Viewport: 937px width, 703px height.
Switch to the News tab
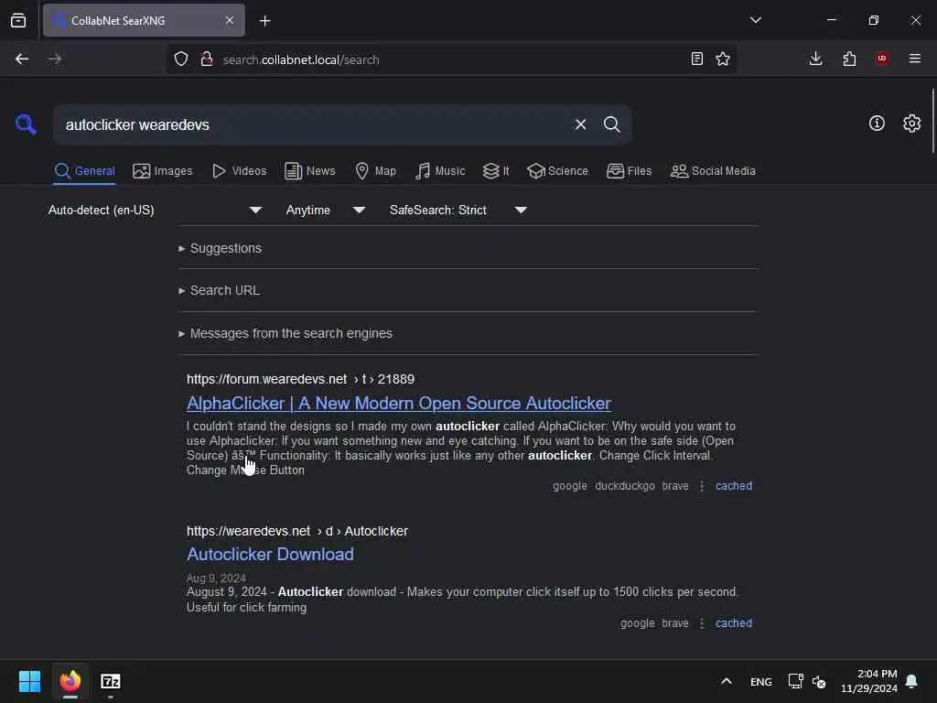pos(310,171)
